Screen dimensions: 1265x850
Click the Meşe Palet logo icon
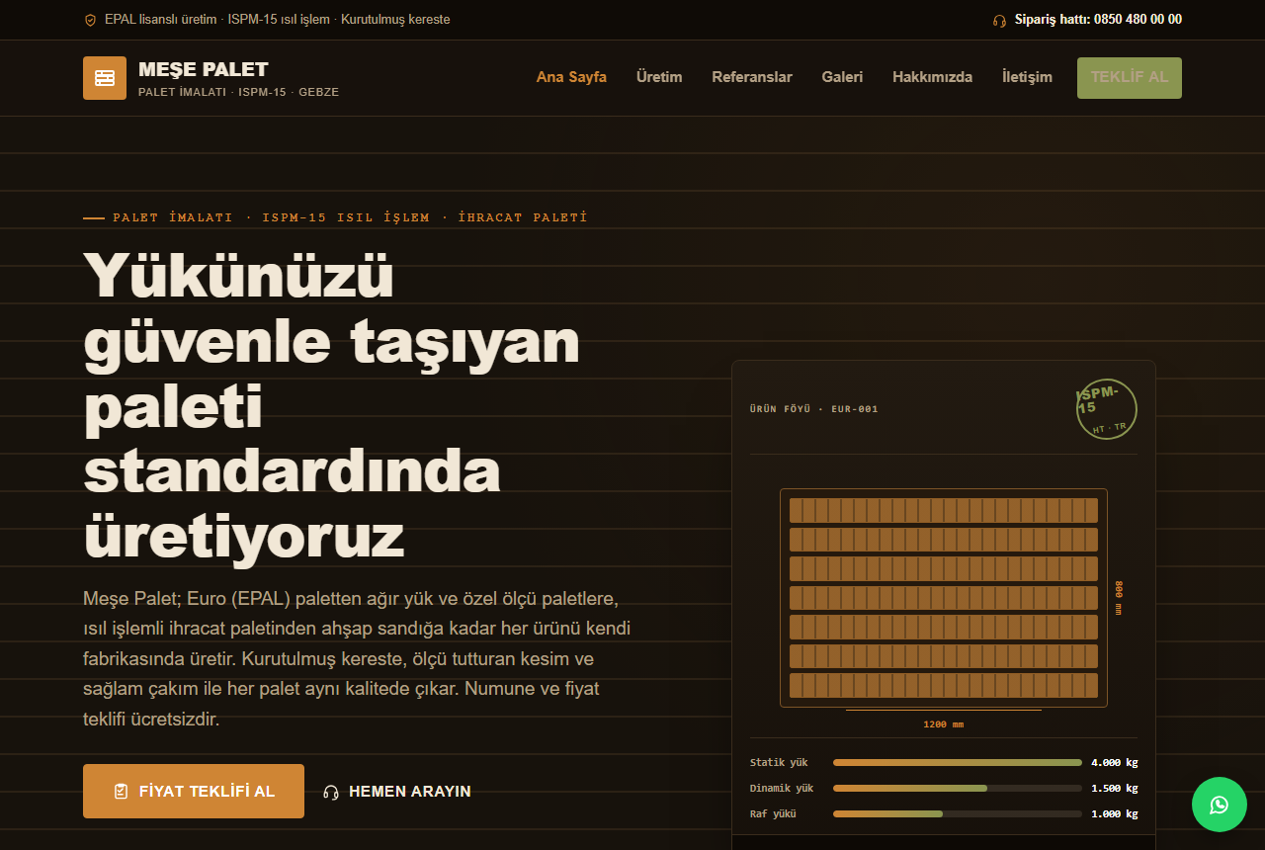click(105, 78)
